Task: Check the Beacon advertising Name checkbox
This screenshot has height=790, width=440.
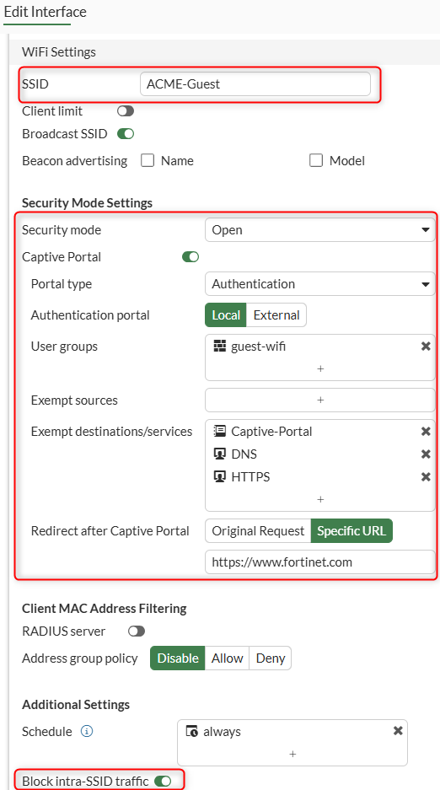Action: click(x=147, y=161)
